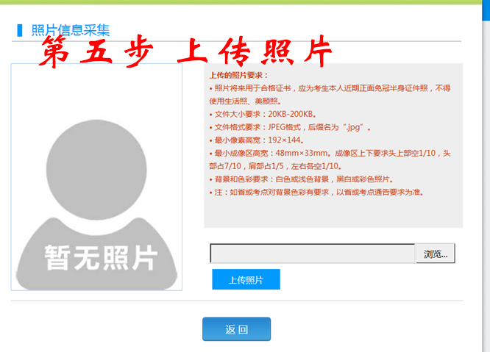The width and height of the screenshot is (490, 352).
Task: Select the 照片信息采集 section heading
Action: click(71, 30)
